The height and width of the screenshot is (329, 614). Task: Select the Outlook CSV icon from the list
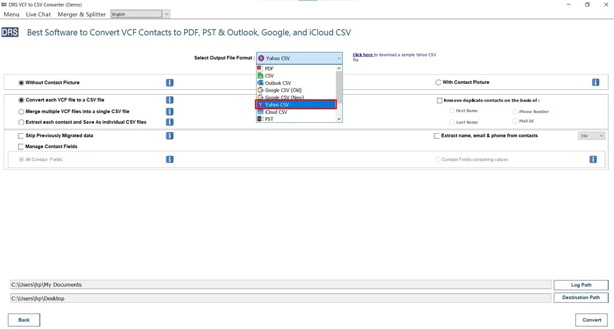pyautogui.click(x=260, y=83)
